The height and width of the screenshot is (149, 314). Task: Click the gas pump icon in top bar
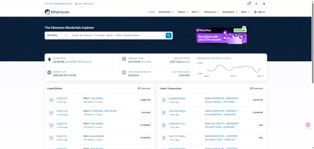pos(76,4)
